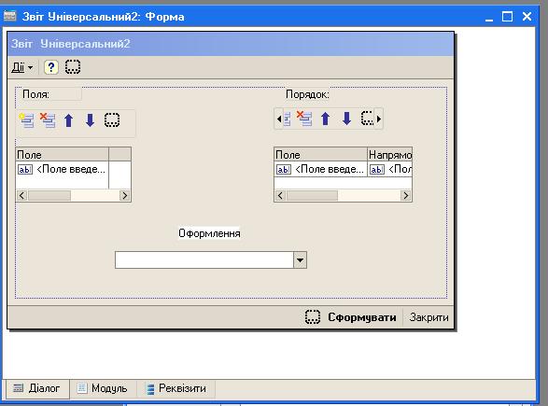Viewport: 548px width, 406px height.
Task: Select input field cell in Поля table
Action: point(63,170)
